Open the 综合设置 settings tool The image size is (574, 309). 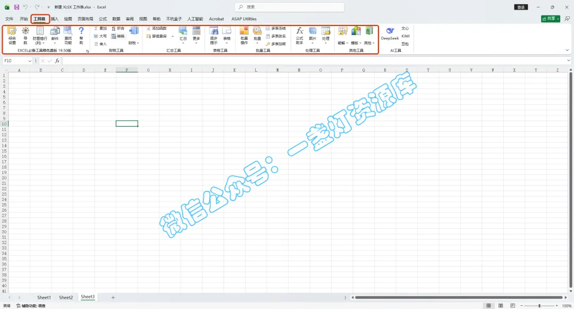[12, 36]
